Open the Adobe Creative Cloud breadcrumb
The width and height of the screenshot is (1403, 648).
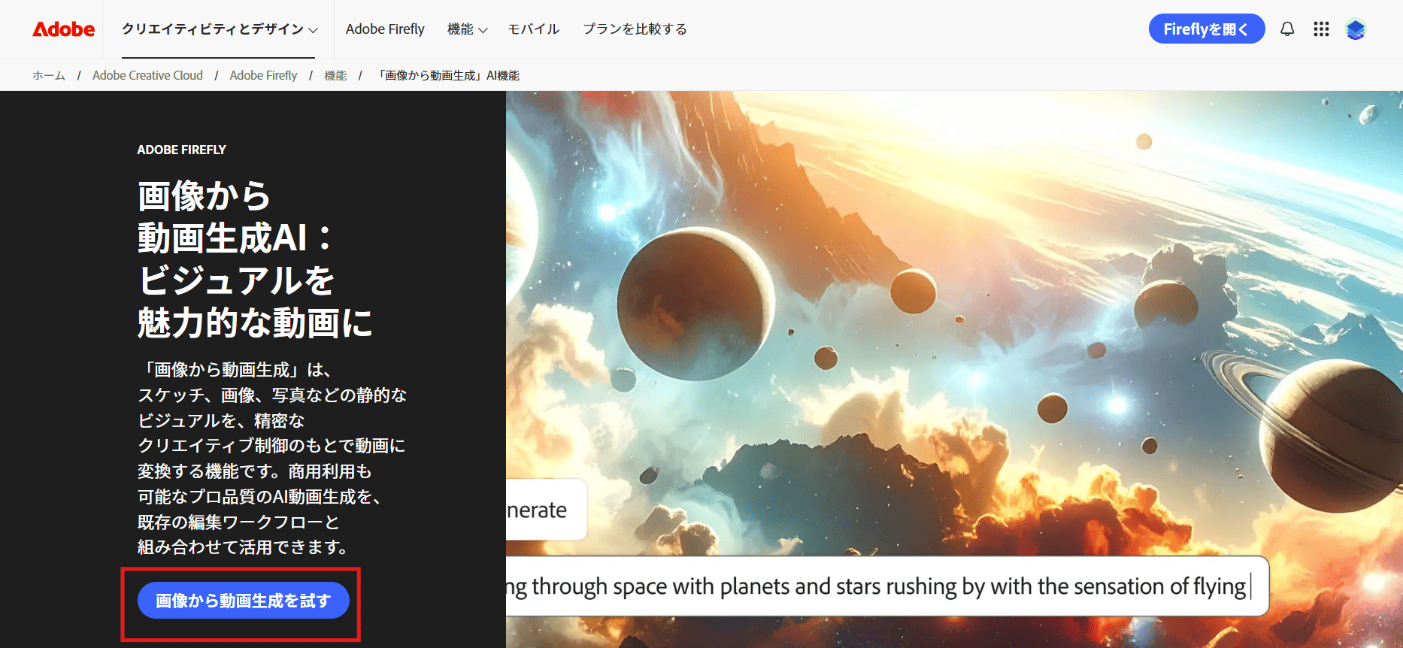coord(147,75)
